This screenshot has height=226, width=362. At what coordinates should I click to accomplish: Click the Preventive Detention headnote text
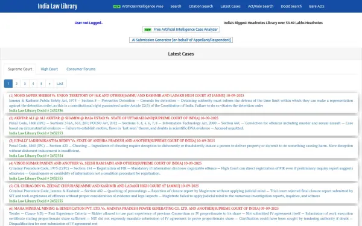181,103
